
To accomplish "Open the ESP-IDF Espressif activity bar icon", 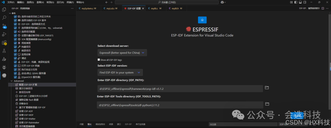I will pos(4,75).
